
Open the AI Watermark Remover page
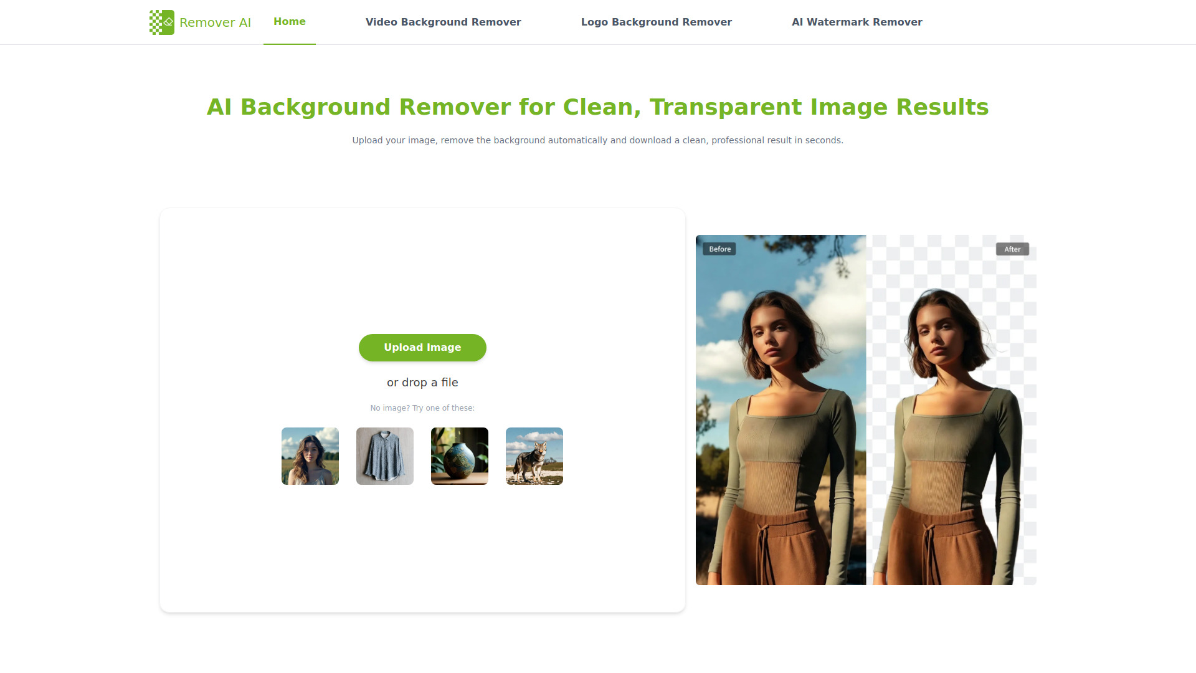click(857, 22)
